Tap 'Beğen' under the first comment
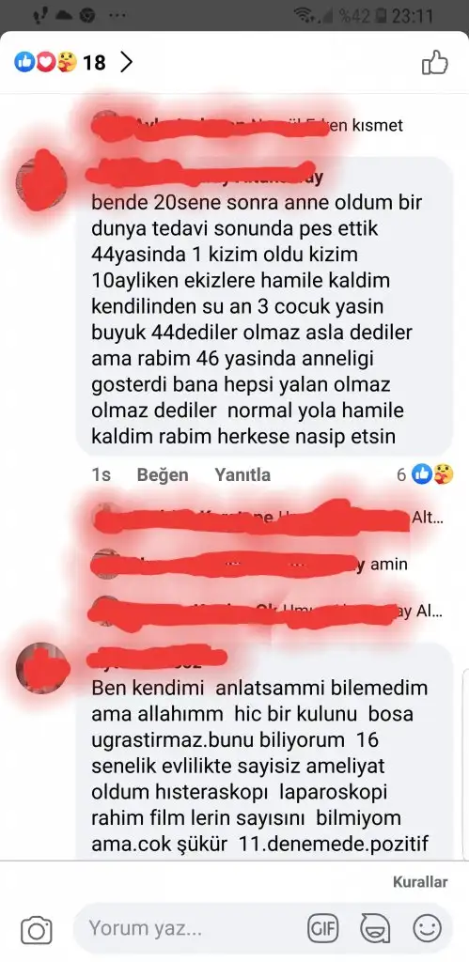This screenshot has height=962, width=469. pos(162,474)
